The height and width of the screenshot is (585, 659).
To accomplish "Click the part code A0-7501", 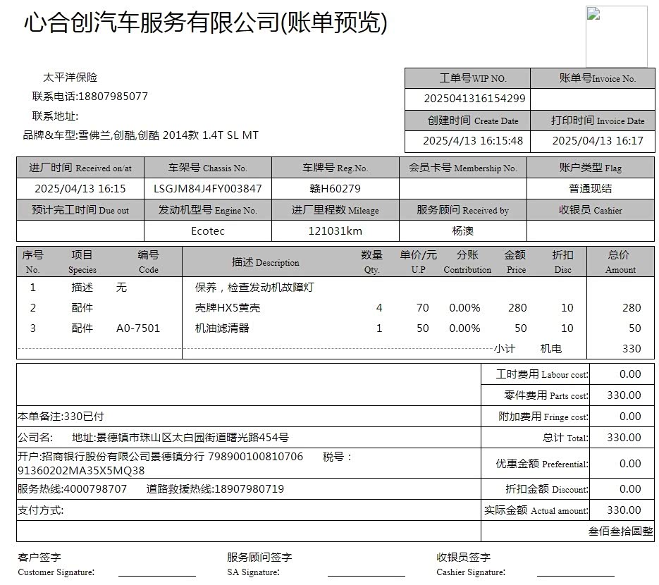I will click(x=138, y=328).
